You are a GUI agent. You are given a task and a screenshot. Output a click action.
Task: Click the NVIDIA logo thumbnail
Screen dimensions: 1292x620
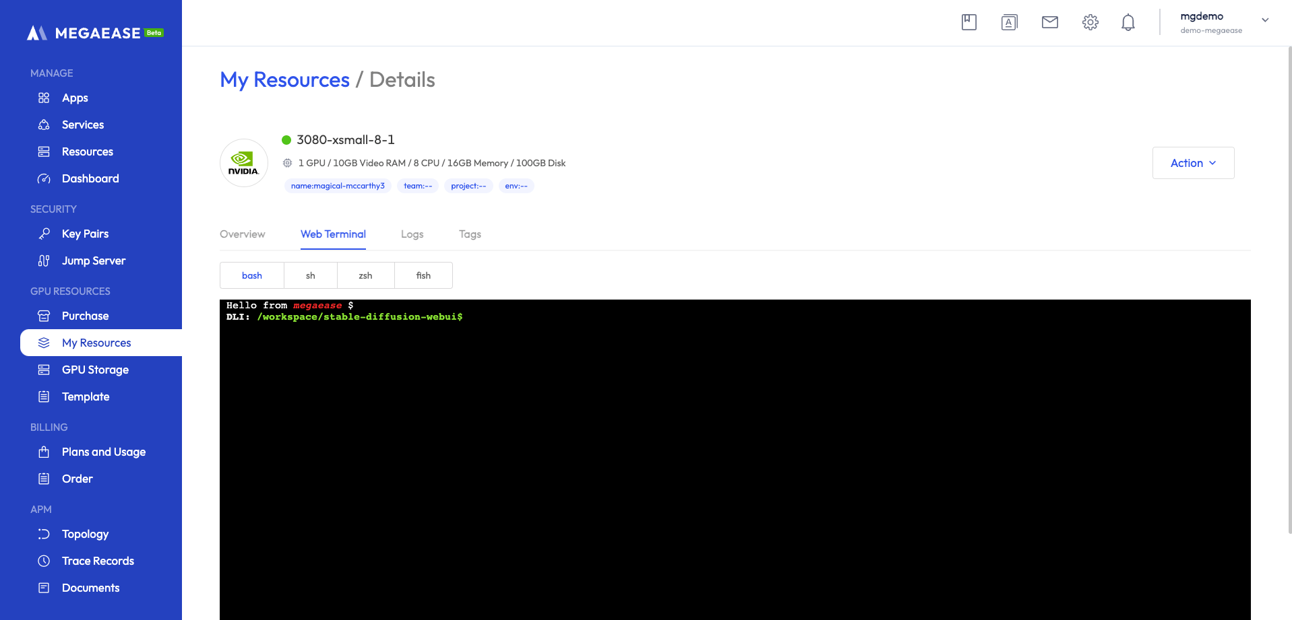[243, 163]
